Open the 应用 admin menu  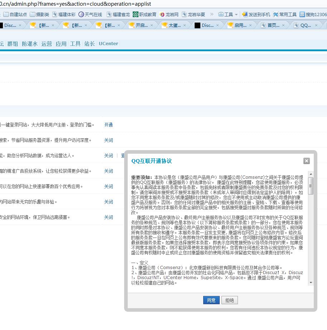pos(61,44)
